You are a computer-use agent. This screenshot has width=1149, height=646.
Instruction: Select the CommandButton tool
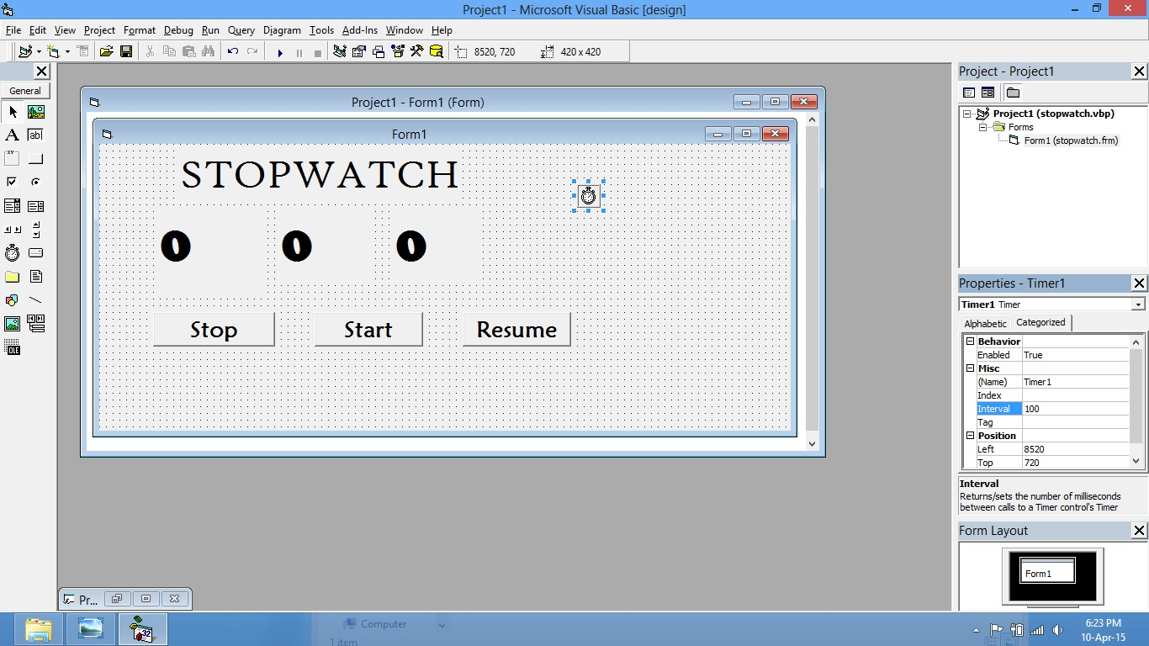35,157
